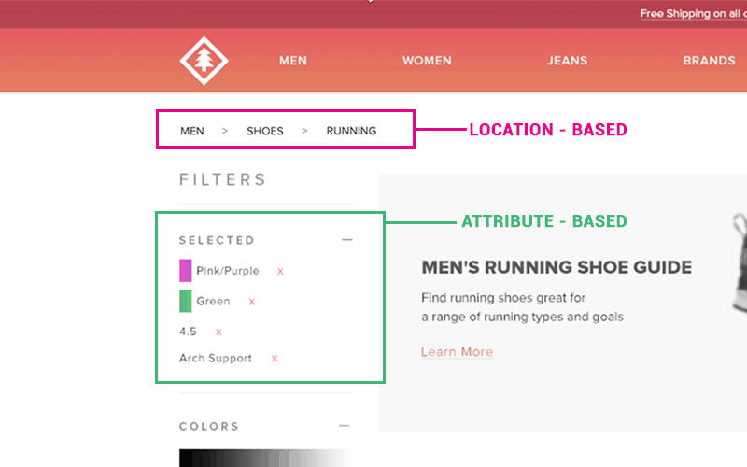The image size is (747, 467).
Task: Click the Free Shipping banner link
Action: [x=693, y=14]
